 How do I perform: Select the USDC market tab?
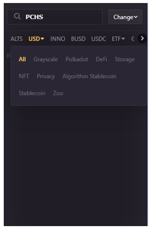(x=99, y=39)
